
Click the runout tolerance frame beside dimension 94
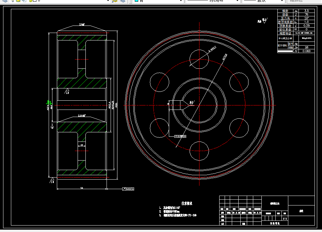(128, 189)
